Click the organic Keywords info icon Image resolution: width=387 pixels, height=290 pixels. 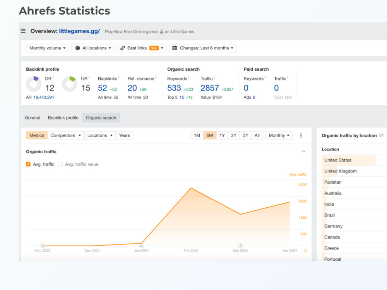click(x=189, y=77)
